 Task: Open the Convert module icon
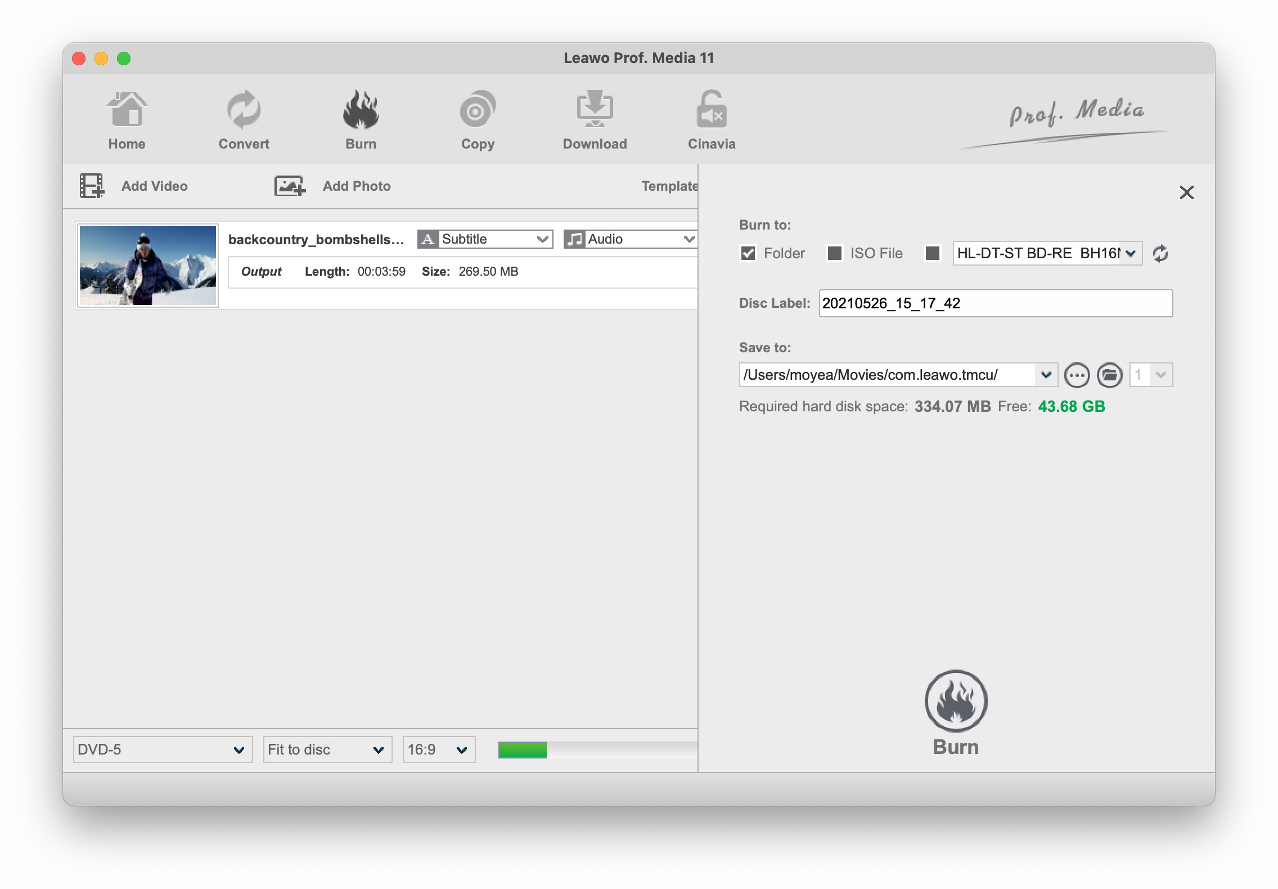[x=244, y=110]
